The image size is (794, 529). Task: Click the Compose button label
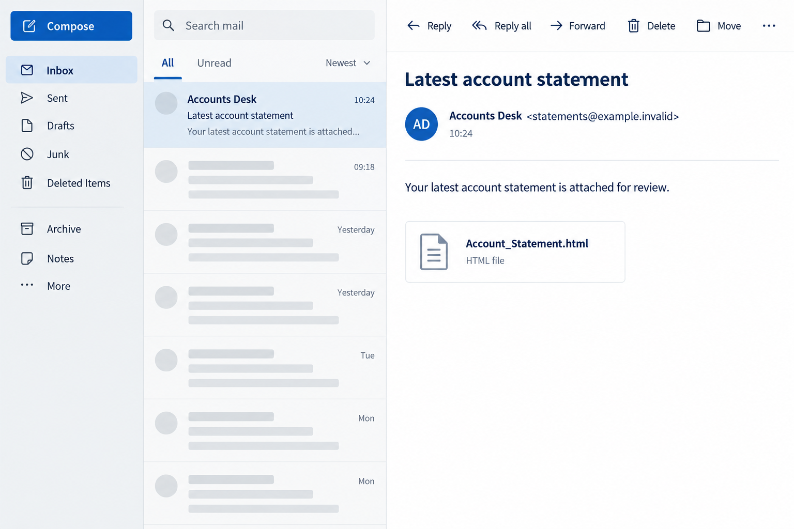tap(71, 26)
